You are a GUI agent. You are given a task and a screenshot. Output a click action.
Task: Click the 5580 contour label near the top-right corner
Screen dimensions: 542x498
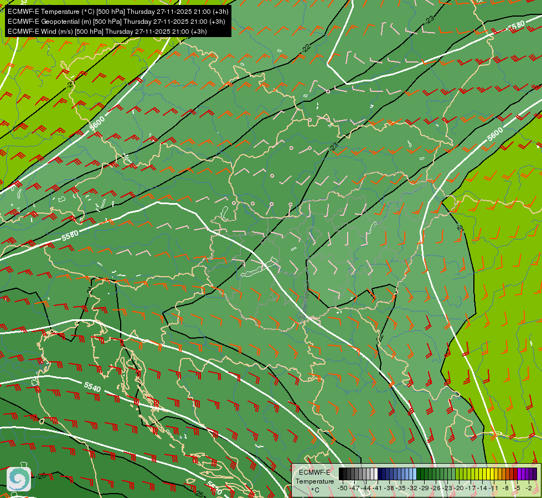tap(517, 26)
